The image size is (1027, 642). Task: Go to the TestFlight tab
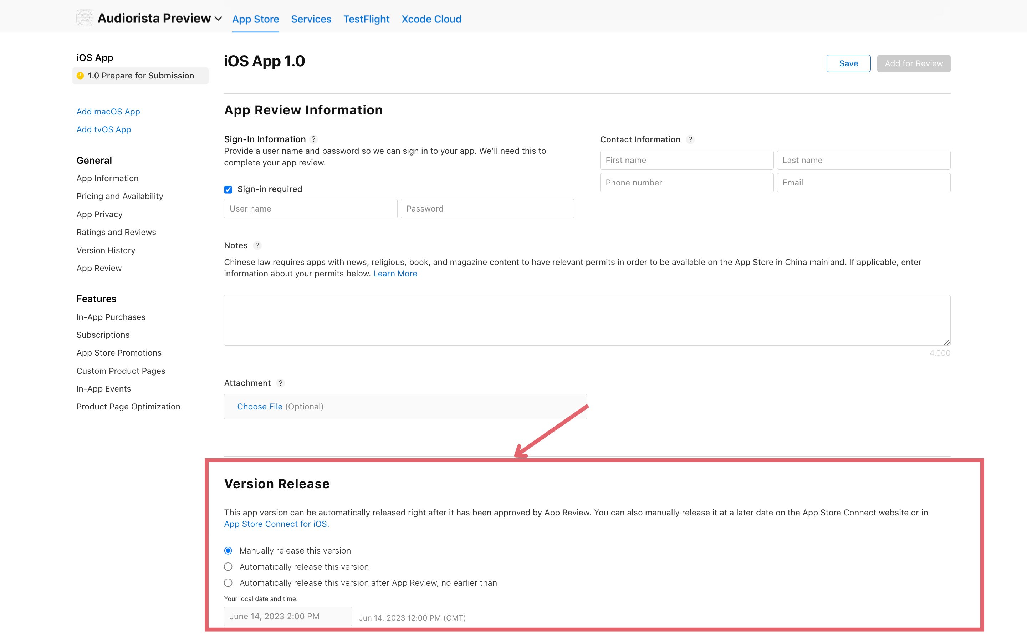point(366,19)
